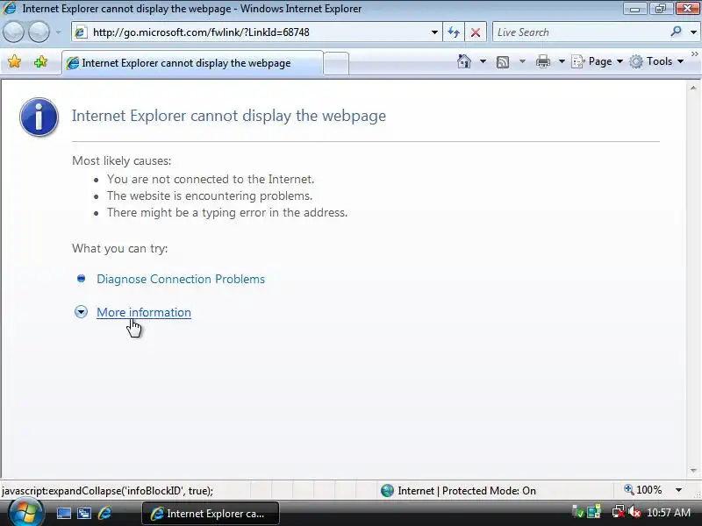Viewport: 702px width, 526px height.
Task: Open the Windows Start orb
Action: [25, 513]
